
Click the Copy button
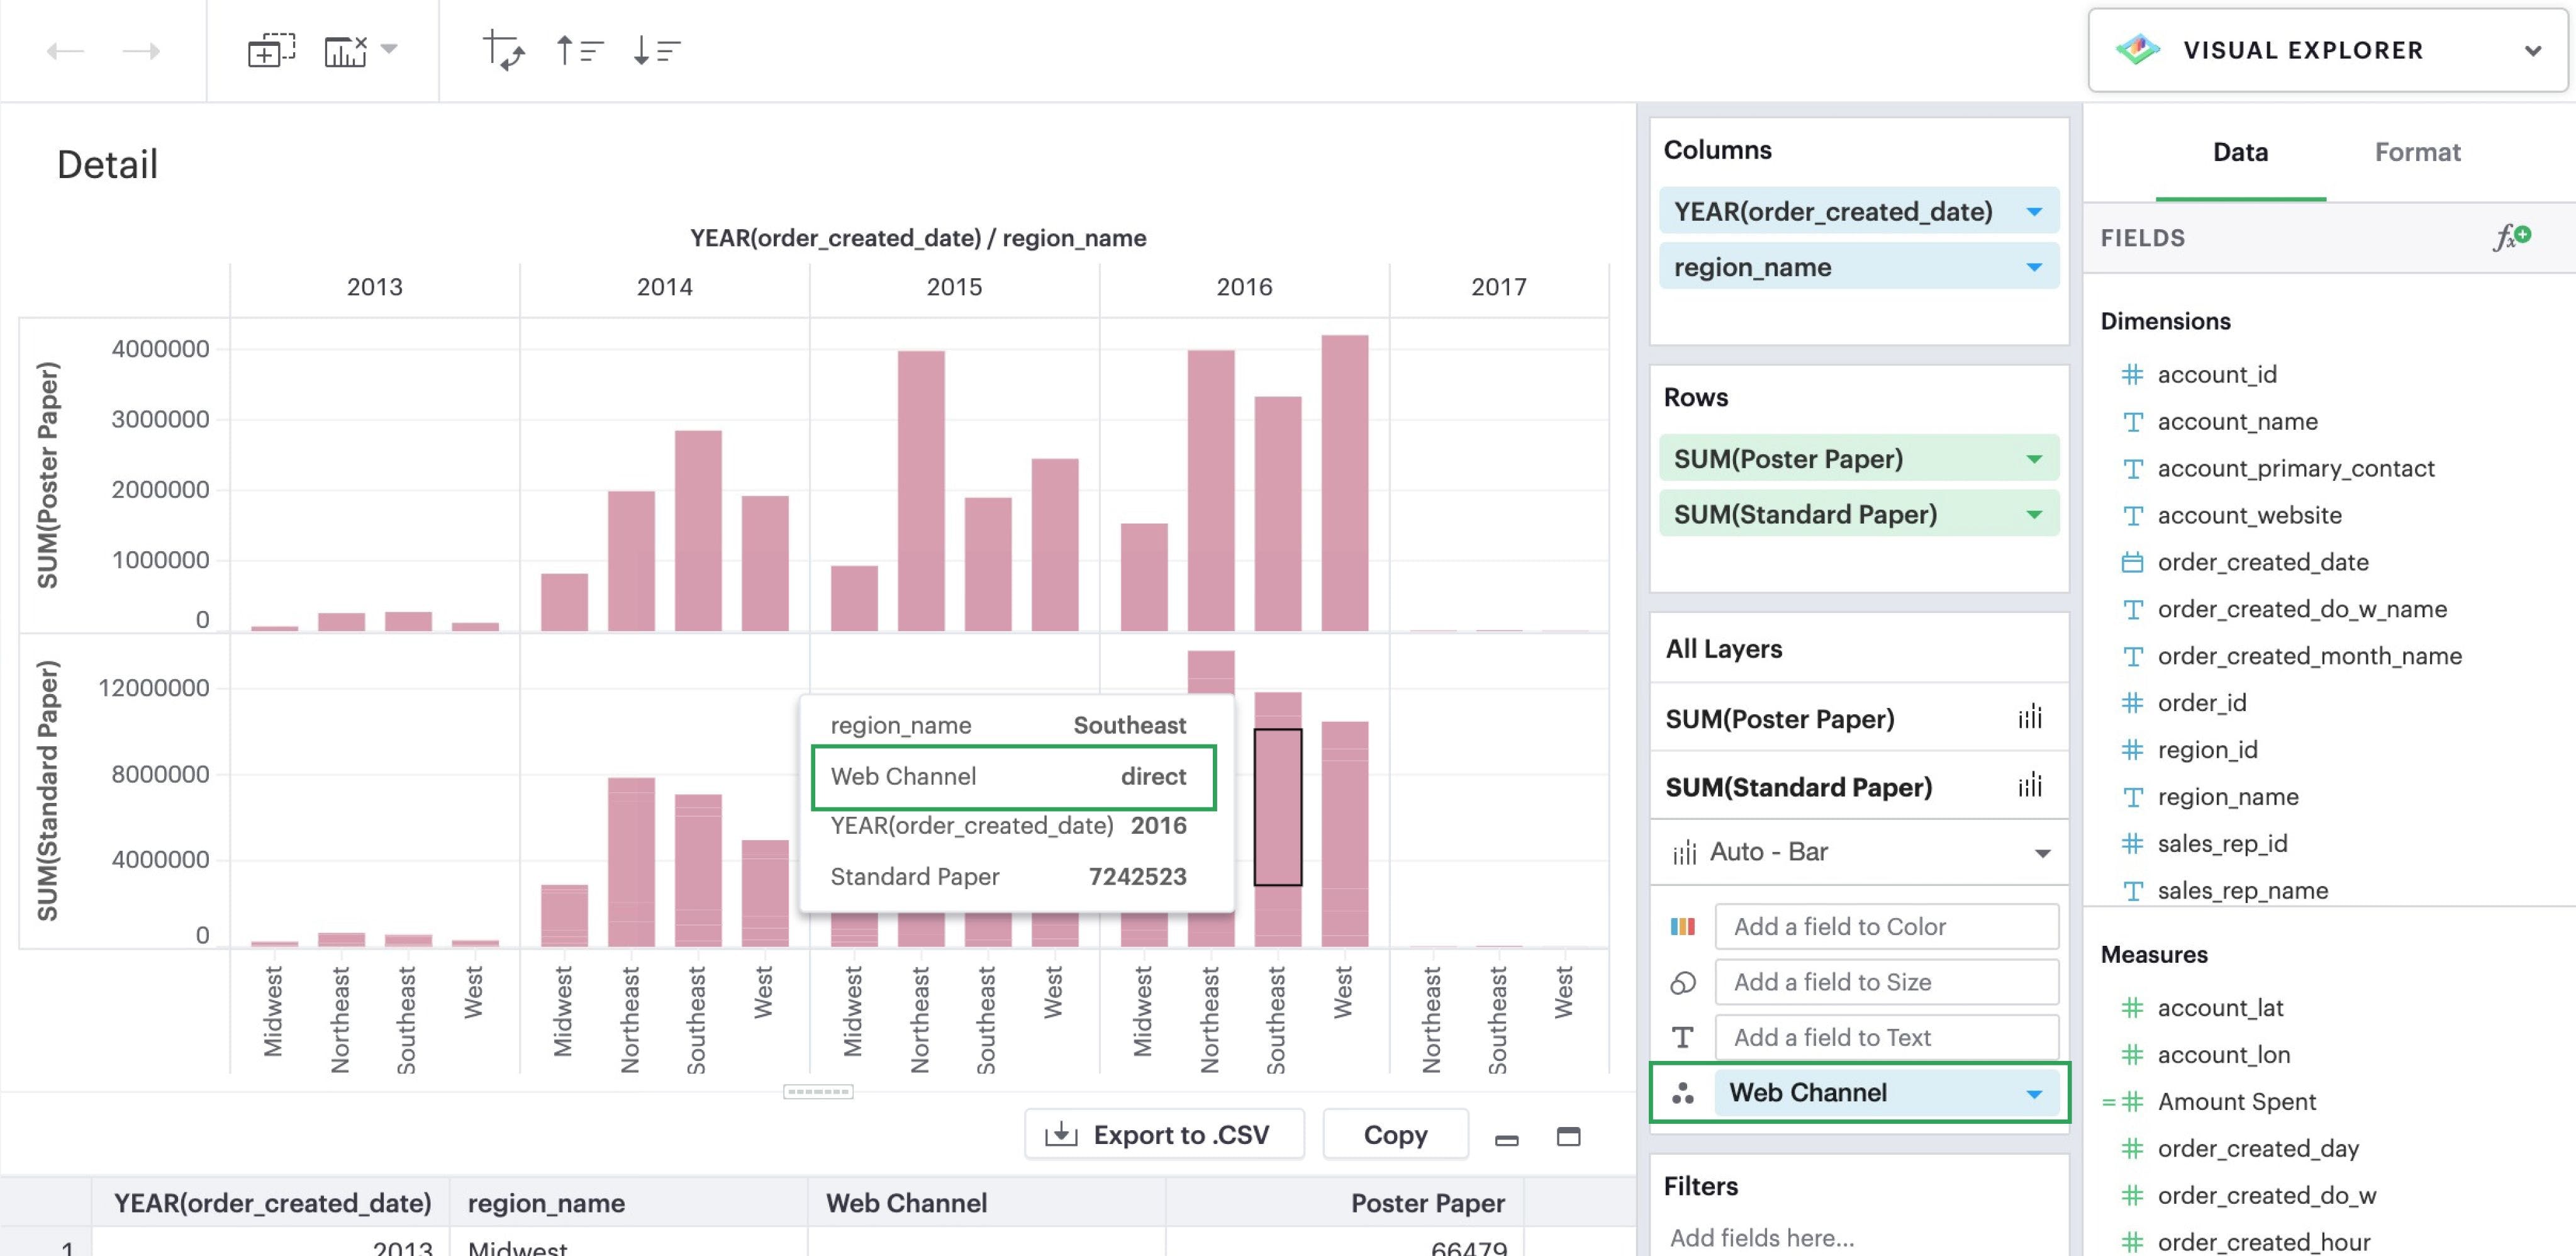pyautogui.click(x=1394, y=1135)
